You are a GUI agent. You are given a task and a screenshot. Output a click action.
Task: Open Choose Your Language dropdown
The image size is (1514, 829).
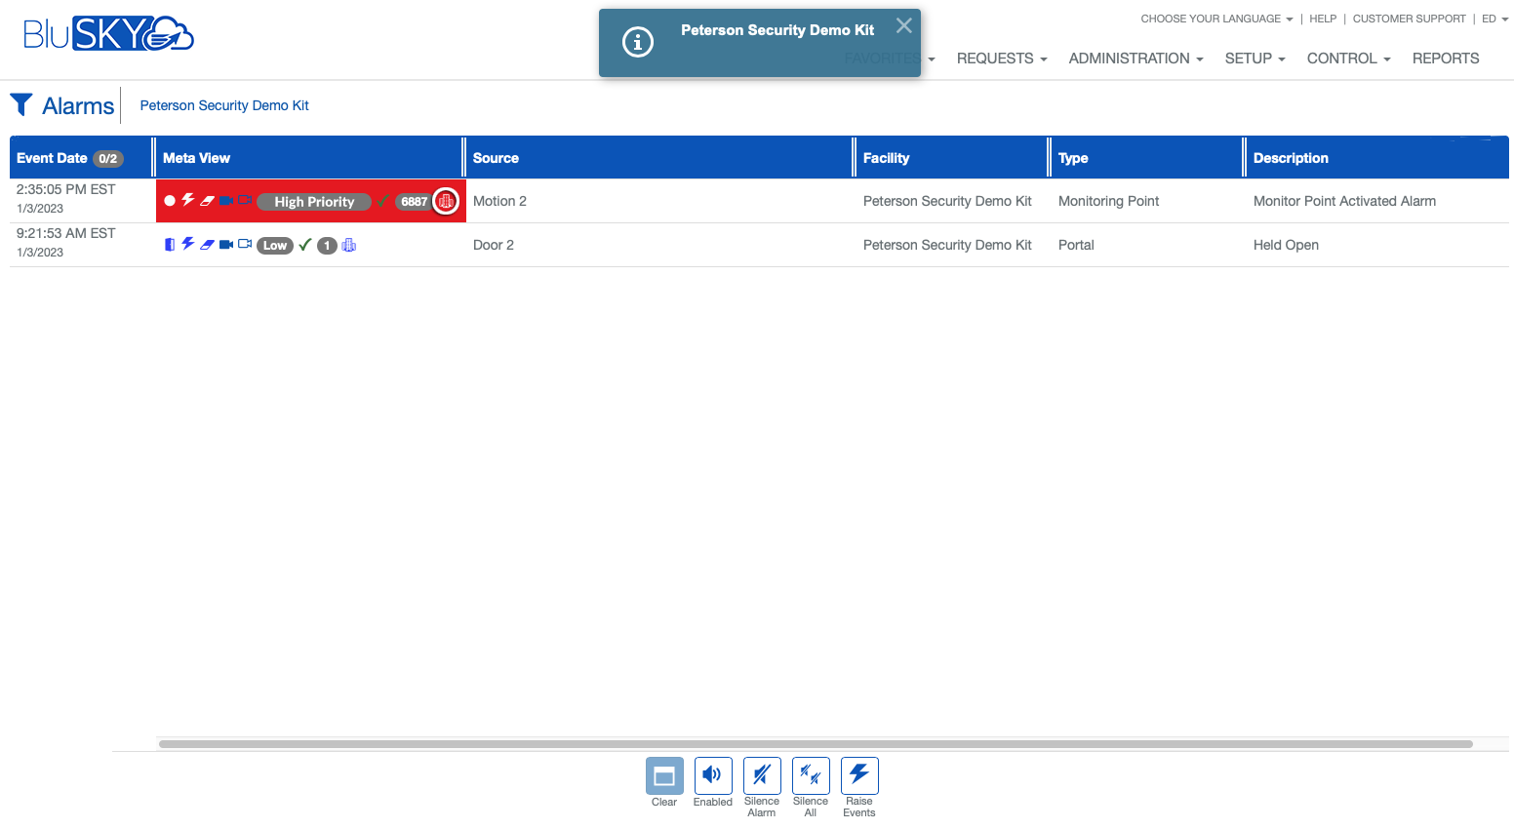(1215, 19)
